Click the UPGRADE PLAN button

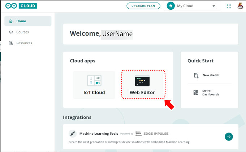(143, 6)
